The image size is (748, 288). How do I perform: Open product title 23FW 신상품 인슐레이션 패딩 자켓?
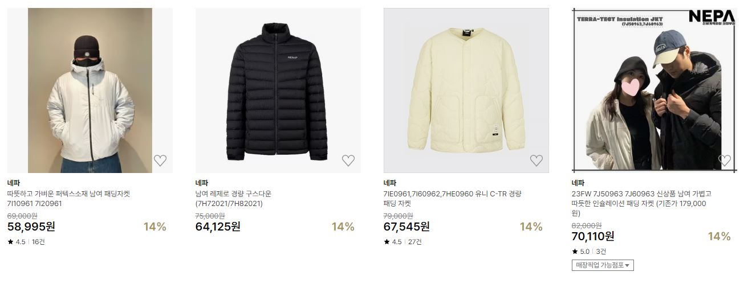click(x=642, y=204)
